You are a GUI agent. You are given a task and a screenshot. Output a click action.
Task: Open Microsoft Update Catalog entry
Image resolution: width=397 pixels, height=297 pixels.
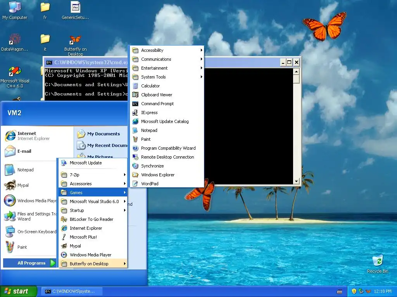167,121
